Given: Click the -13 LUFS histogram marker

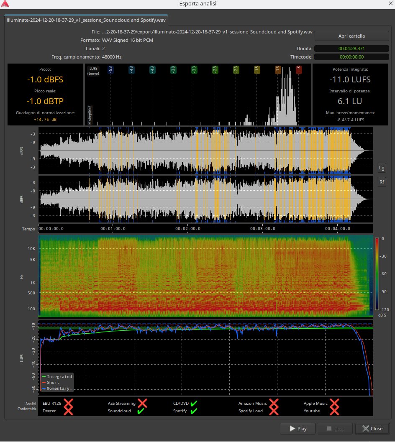Looking at the screenshot, I should [277, 69].
